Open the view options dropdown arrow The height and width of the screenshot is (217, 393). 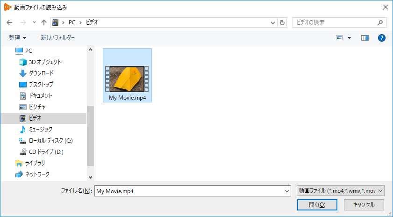click(349, 38)
